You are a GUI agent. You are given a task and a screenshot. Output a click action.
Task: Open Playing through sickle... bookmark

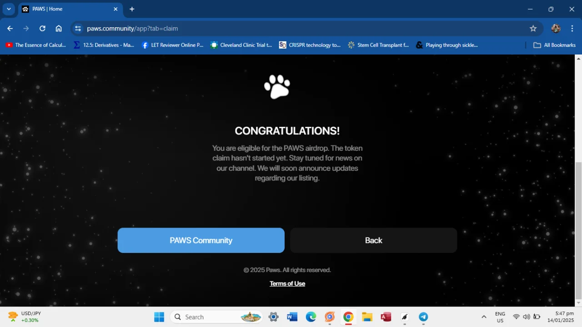coord(447,45)
